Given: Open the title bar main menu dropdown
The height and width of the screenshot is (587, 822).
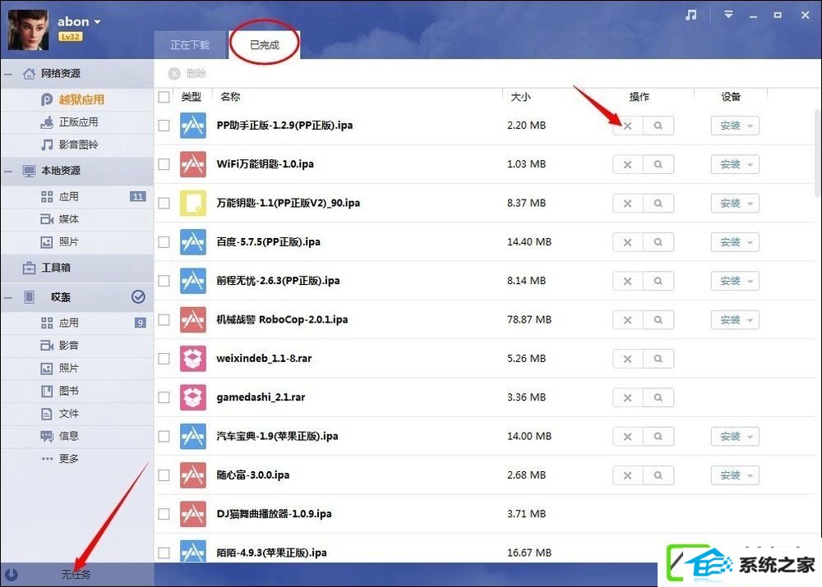Looking at the screenshot, I should pos(728,15).
